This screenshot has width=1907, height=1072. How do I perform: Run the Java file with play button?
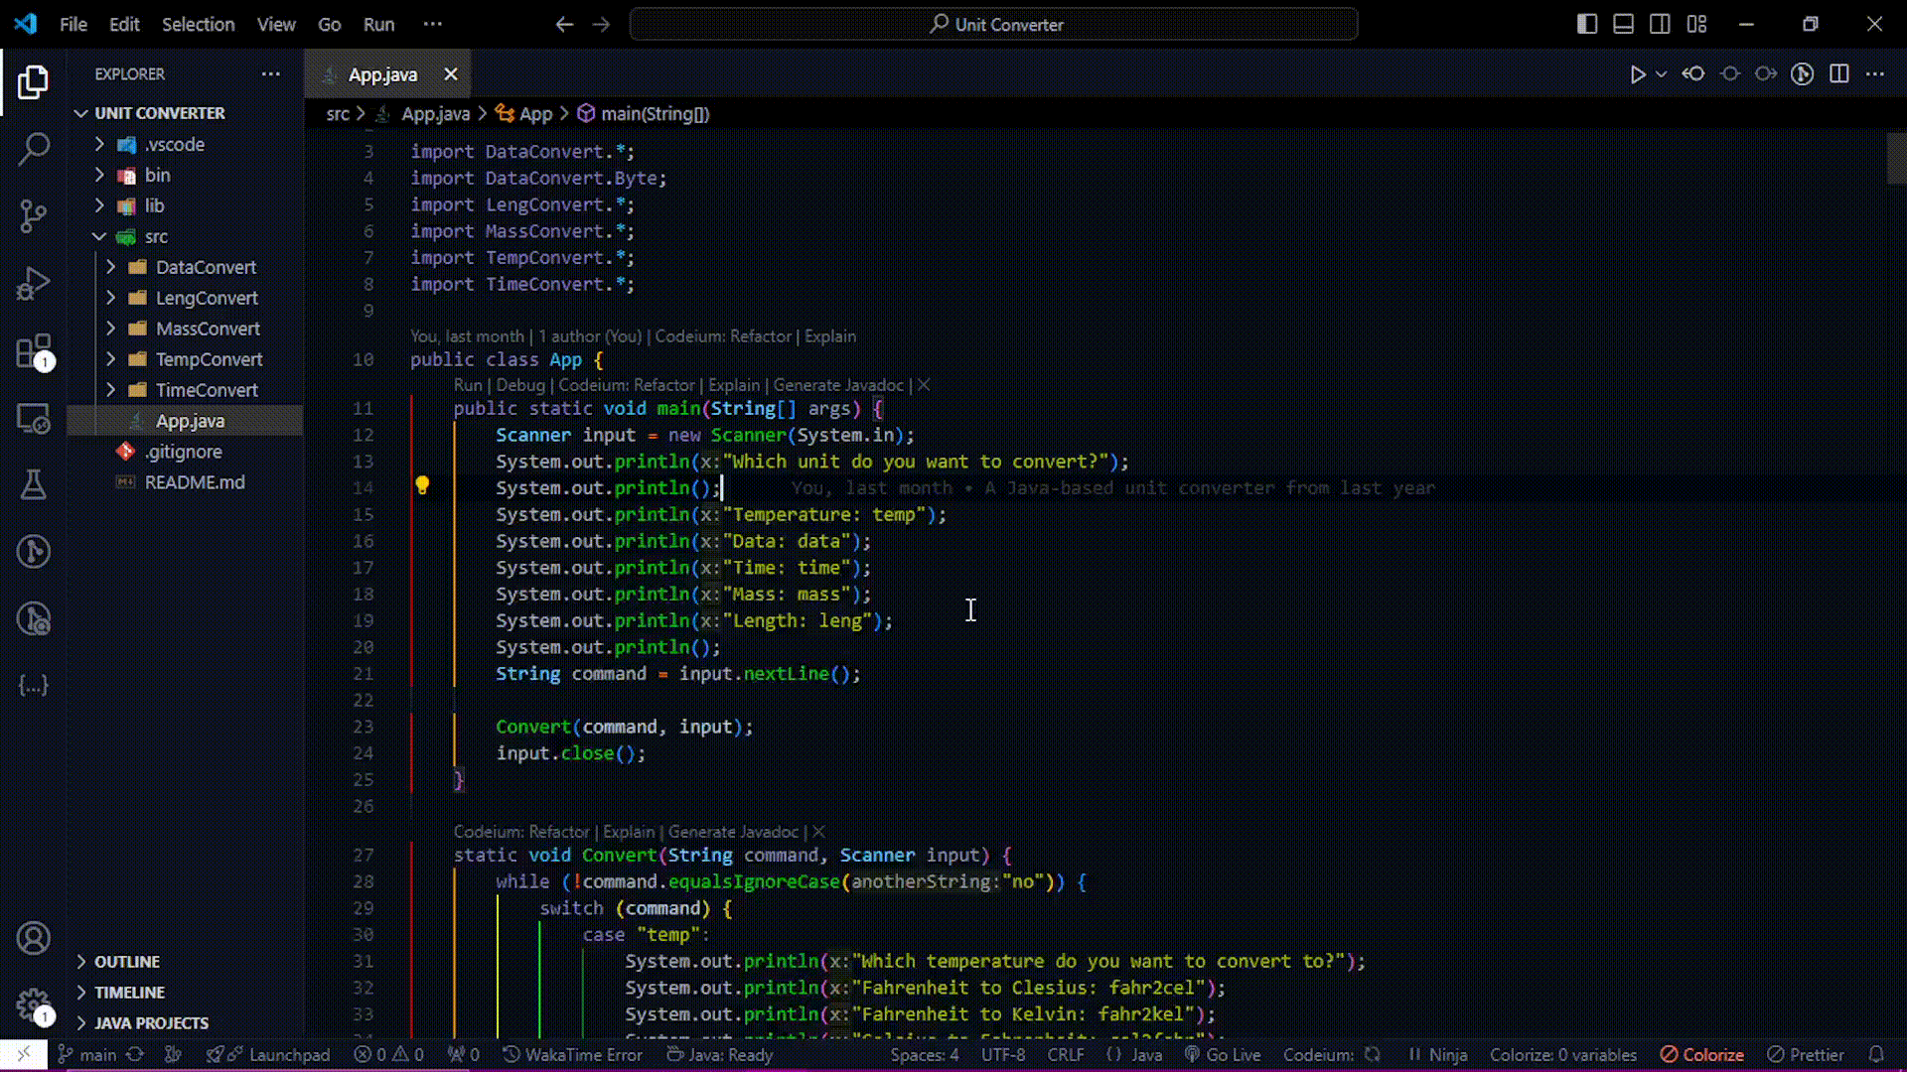1637,74
